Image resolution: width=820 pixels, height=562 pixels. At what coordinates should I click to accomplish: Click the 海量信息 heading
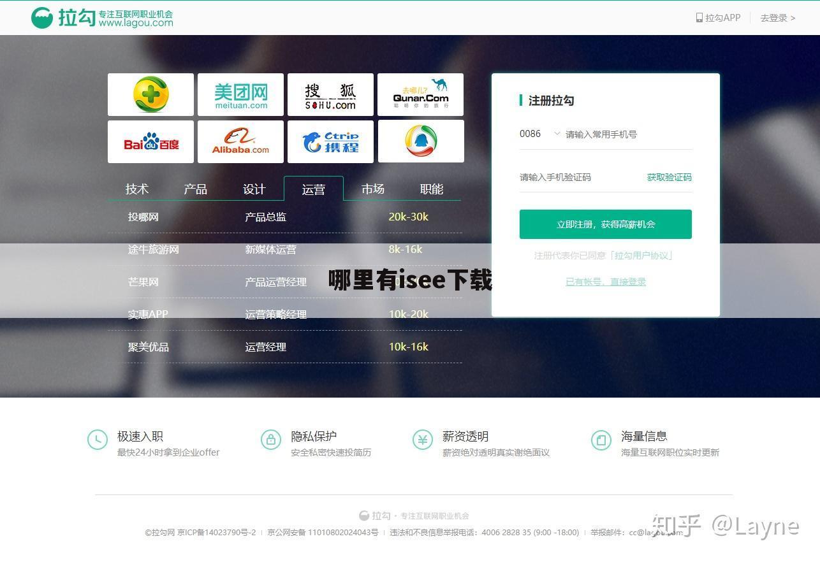click(644, 436)
